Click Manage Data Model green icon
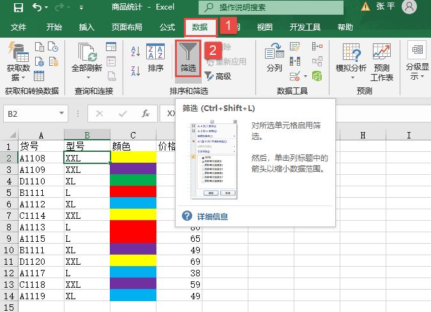431x312 pixels. [317, 76]
